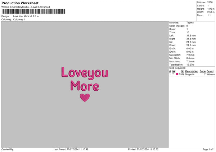The image size is (216, 152).
Task: Click the Magenta description cell
Action: tap(190, 74)
